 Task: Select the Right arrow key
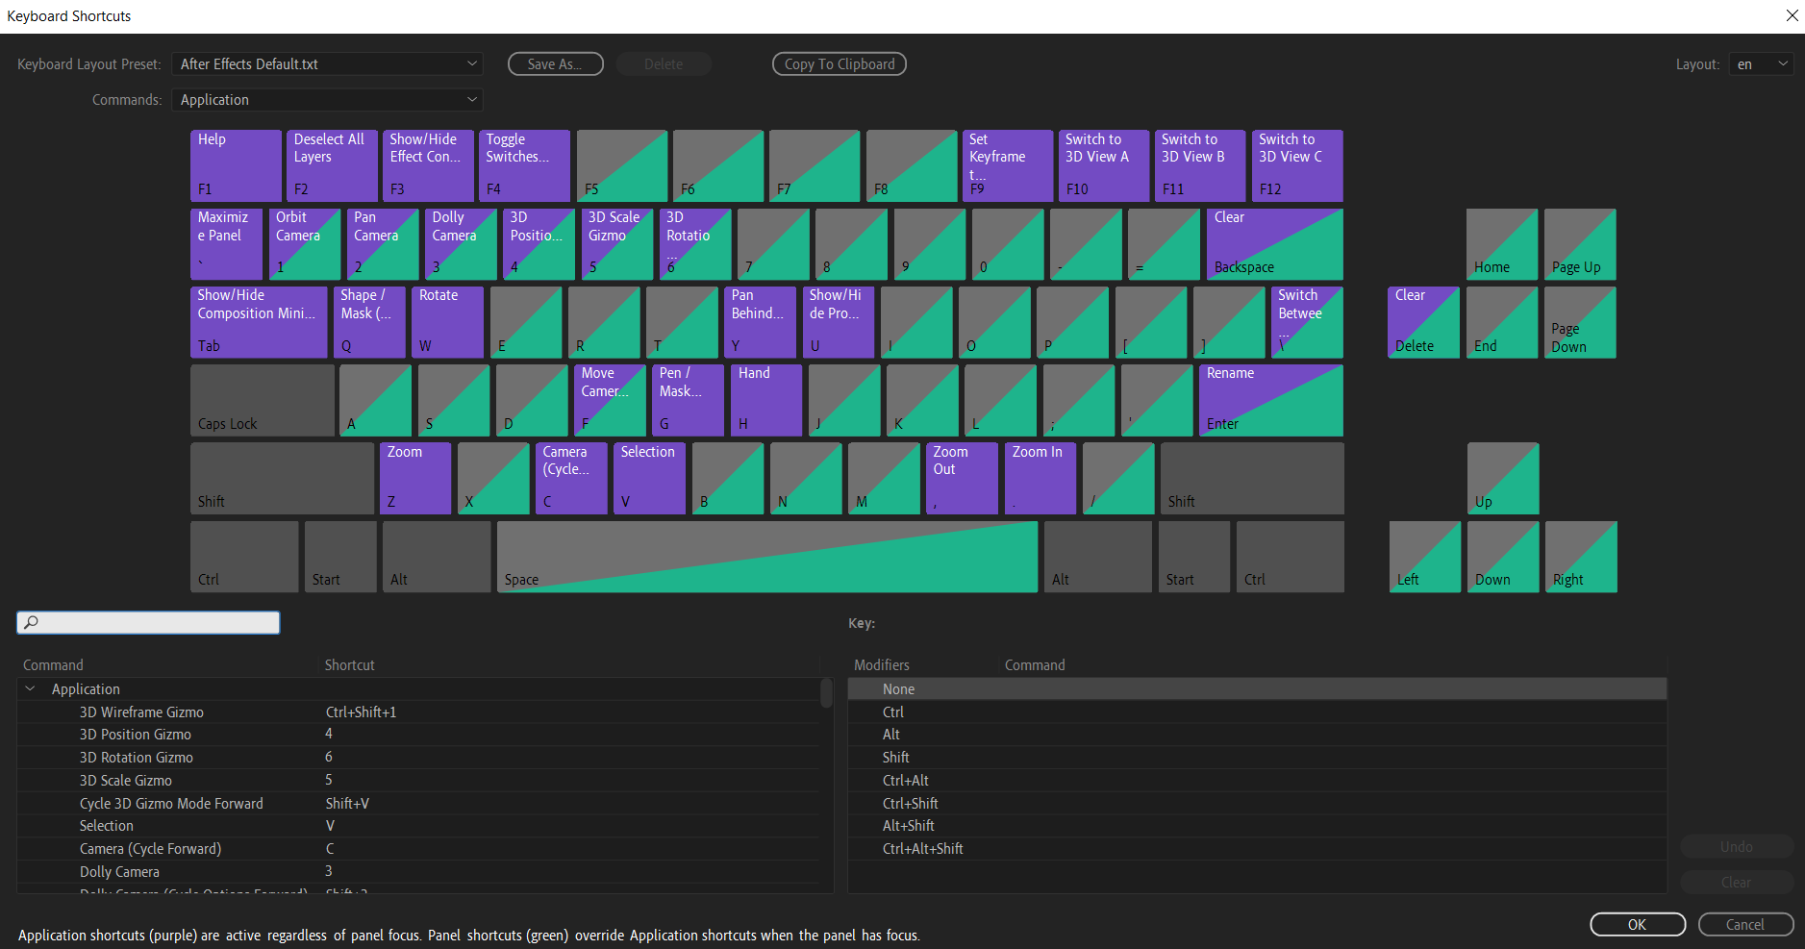pos(1581,557)
